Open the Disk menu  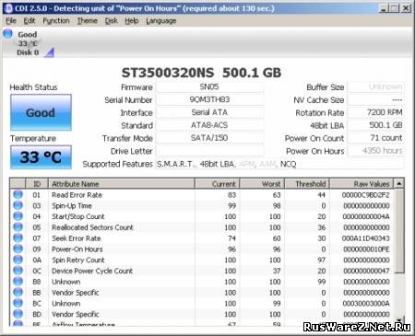pos(111,21)
